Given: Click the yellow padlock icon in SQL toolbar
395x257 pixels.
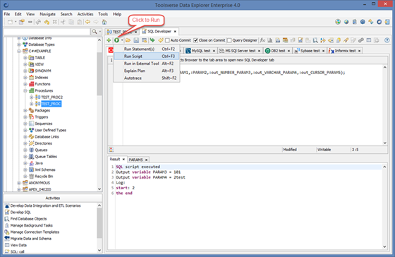Looking at the screenshot, I should [339, 40].
